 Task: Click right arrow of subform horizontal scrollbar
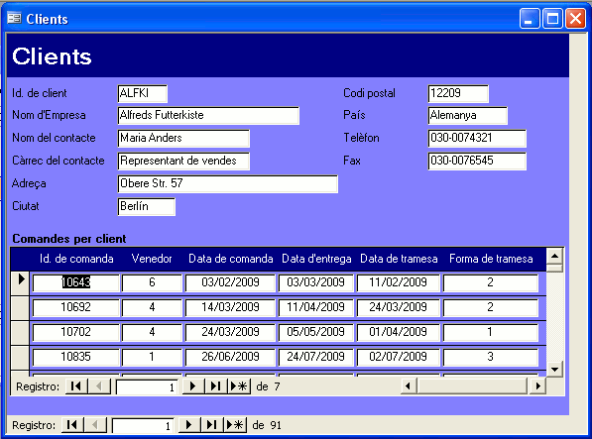[x=538, y=386]
